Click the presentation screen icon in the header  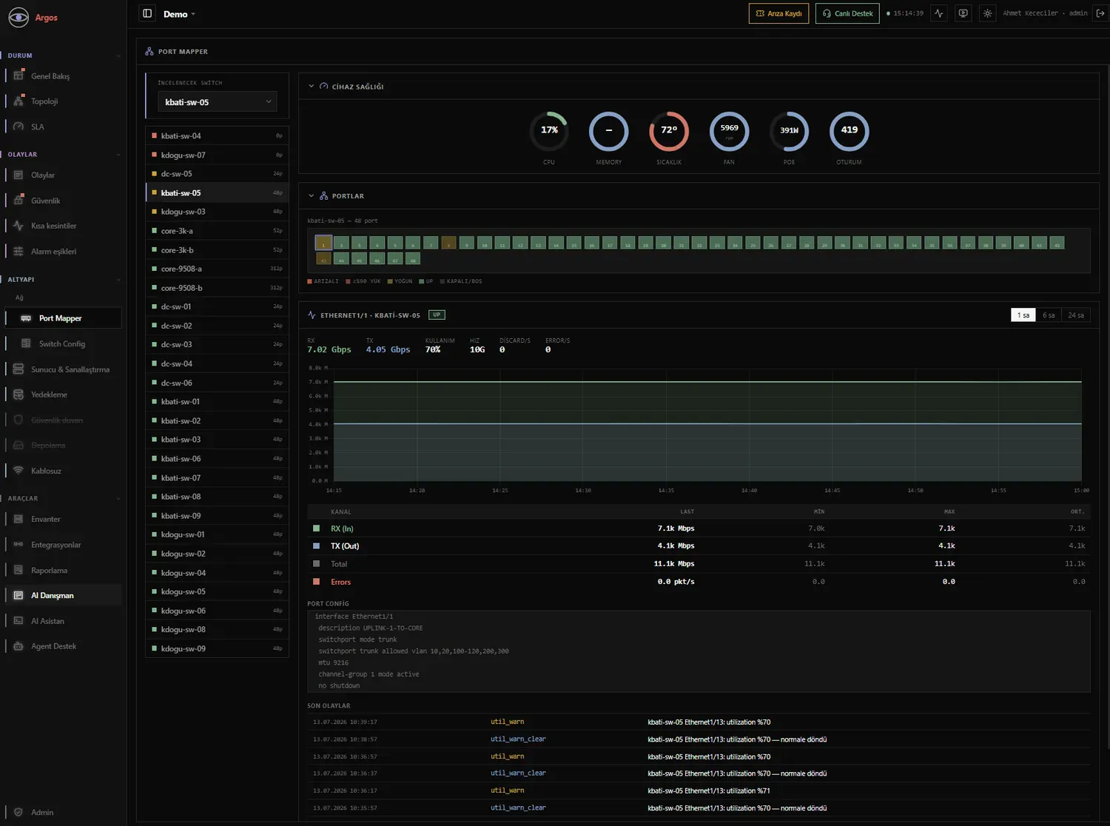point(963,13)
